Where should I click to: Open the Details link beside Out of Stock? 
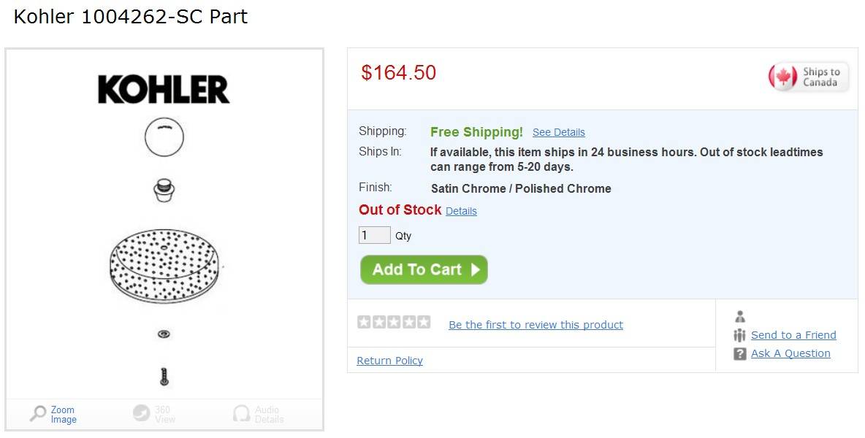point(461,211)
